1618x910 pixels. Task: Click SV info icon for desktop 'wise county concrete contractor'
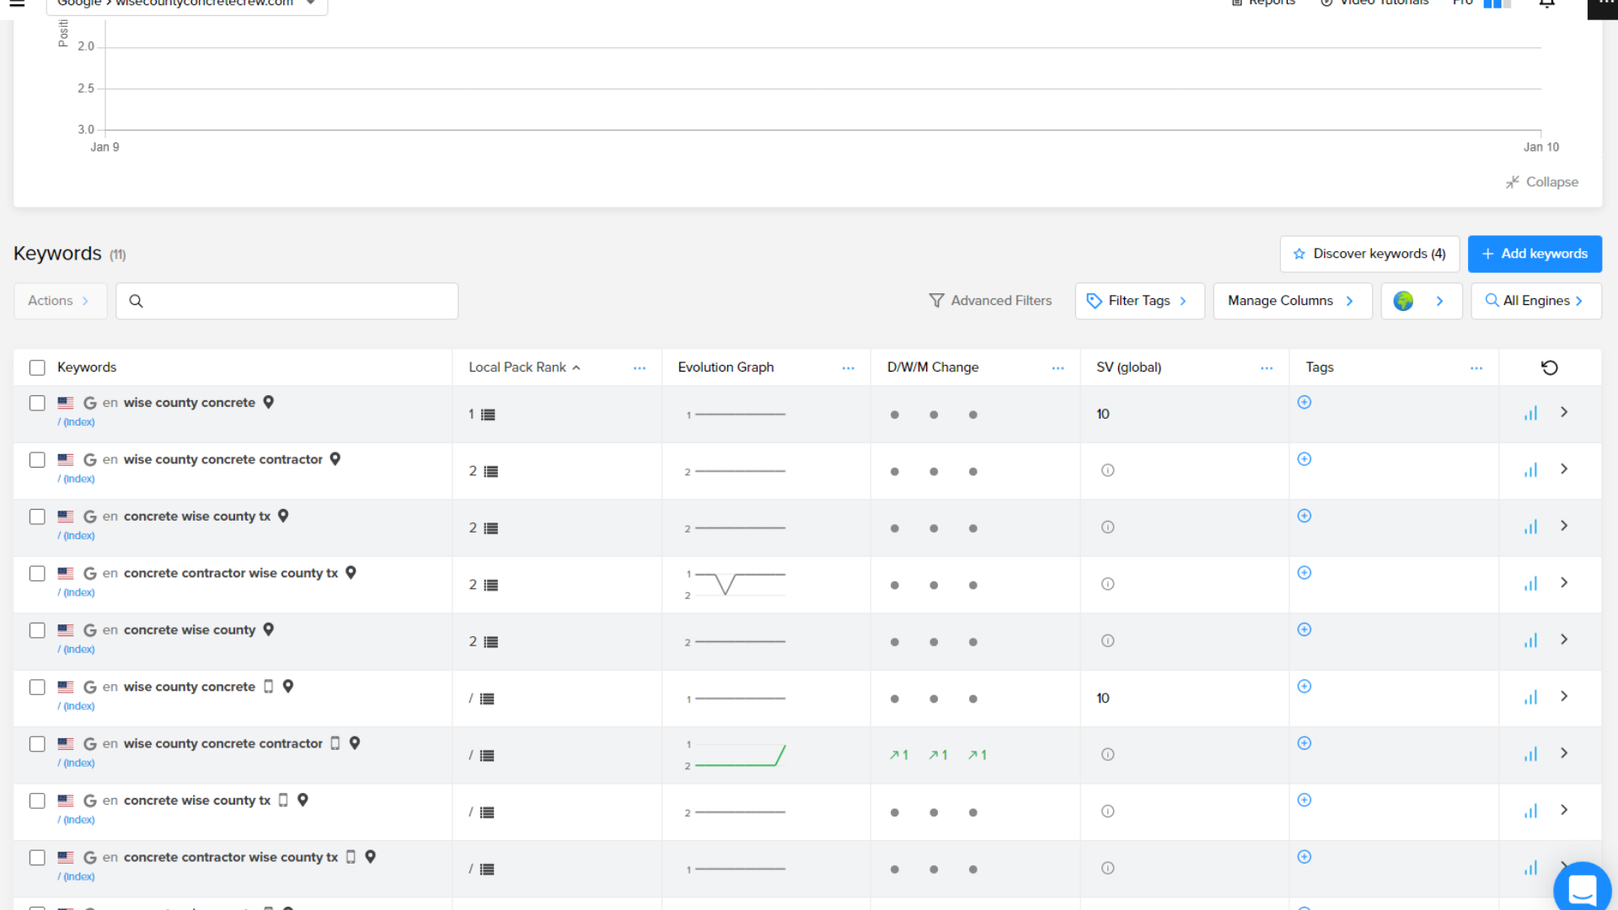click(x=1107, y=470)
